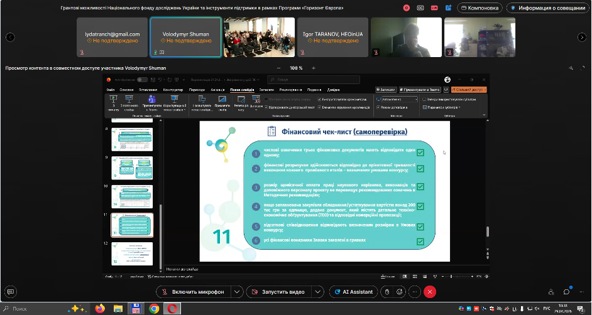This screenshot has height=315, width=592.
Task: Launch the AI Assistant
Action: (353, 292)
